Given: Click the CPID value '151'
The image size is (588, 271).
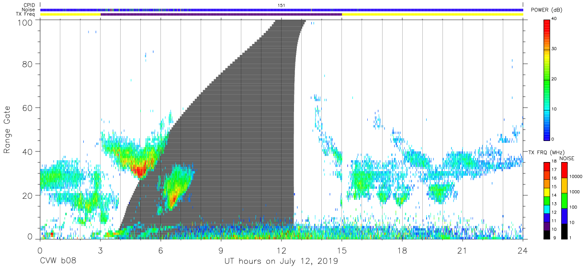Looking at the screenshot, I should 282,5.
